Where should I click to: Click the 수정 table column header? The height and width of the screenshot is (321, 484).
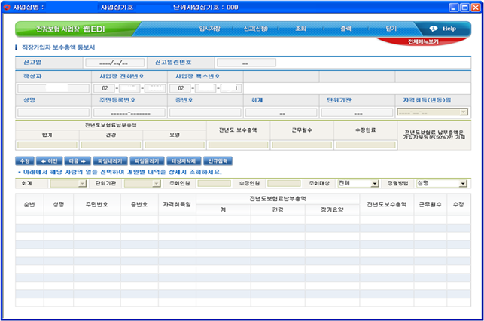458,204
